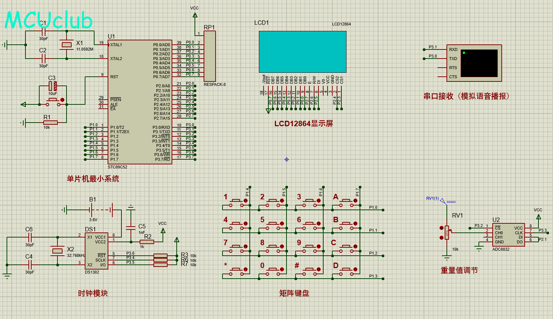553x319 pixels.
Task: Click the 'ADC0832' part name text
Action: (501, 249)
